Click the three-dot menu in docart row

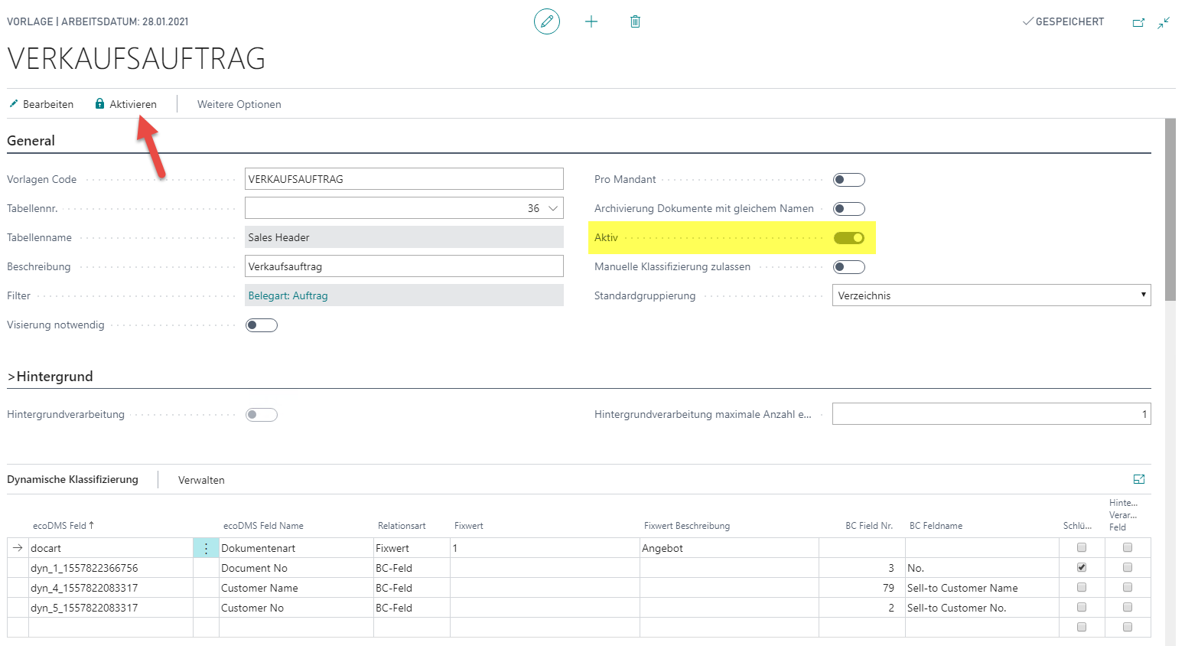[206, 548]
